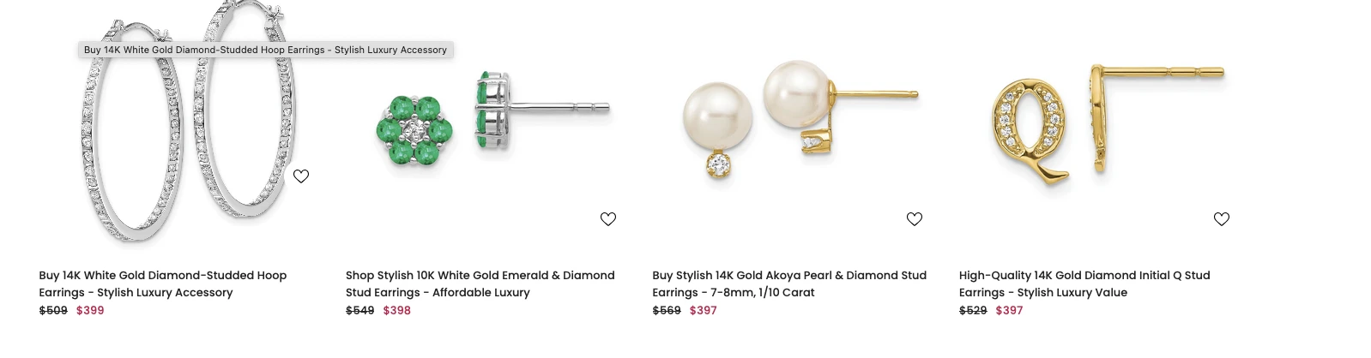Click the green emerald flower stud image
Screen dimensions: 1371x358
pyautogui.click(x=492, y=120)
